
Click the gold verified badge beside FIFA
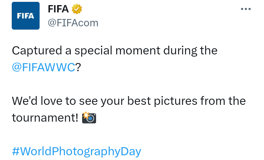[77, 9]
